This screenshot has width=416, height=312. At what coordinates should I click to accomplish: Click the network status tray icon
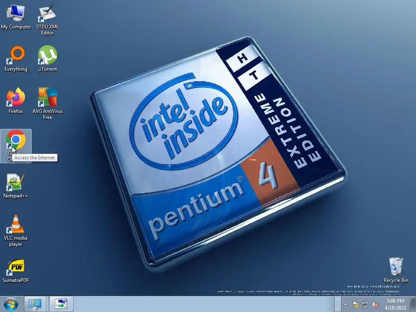(365, 305)
